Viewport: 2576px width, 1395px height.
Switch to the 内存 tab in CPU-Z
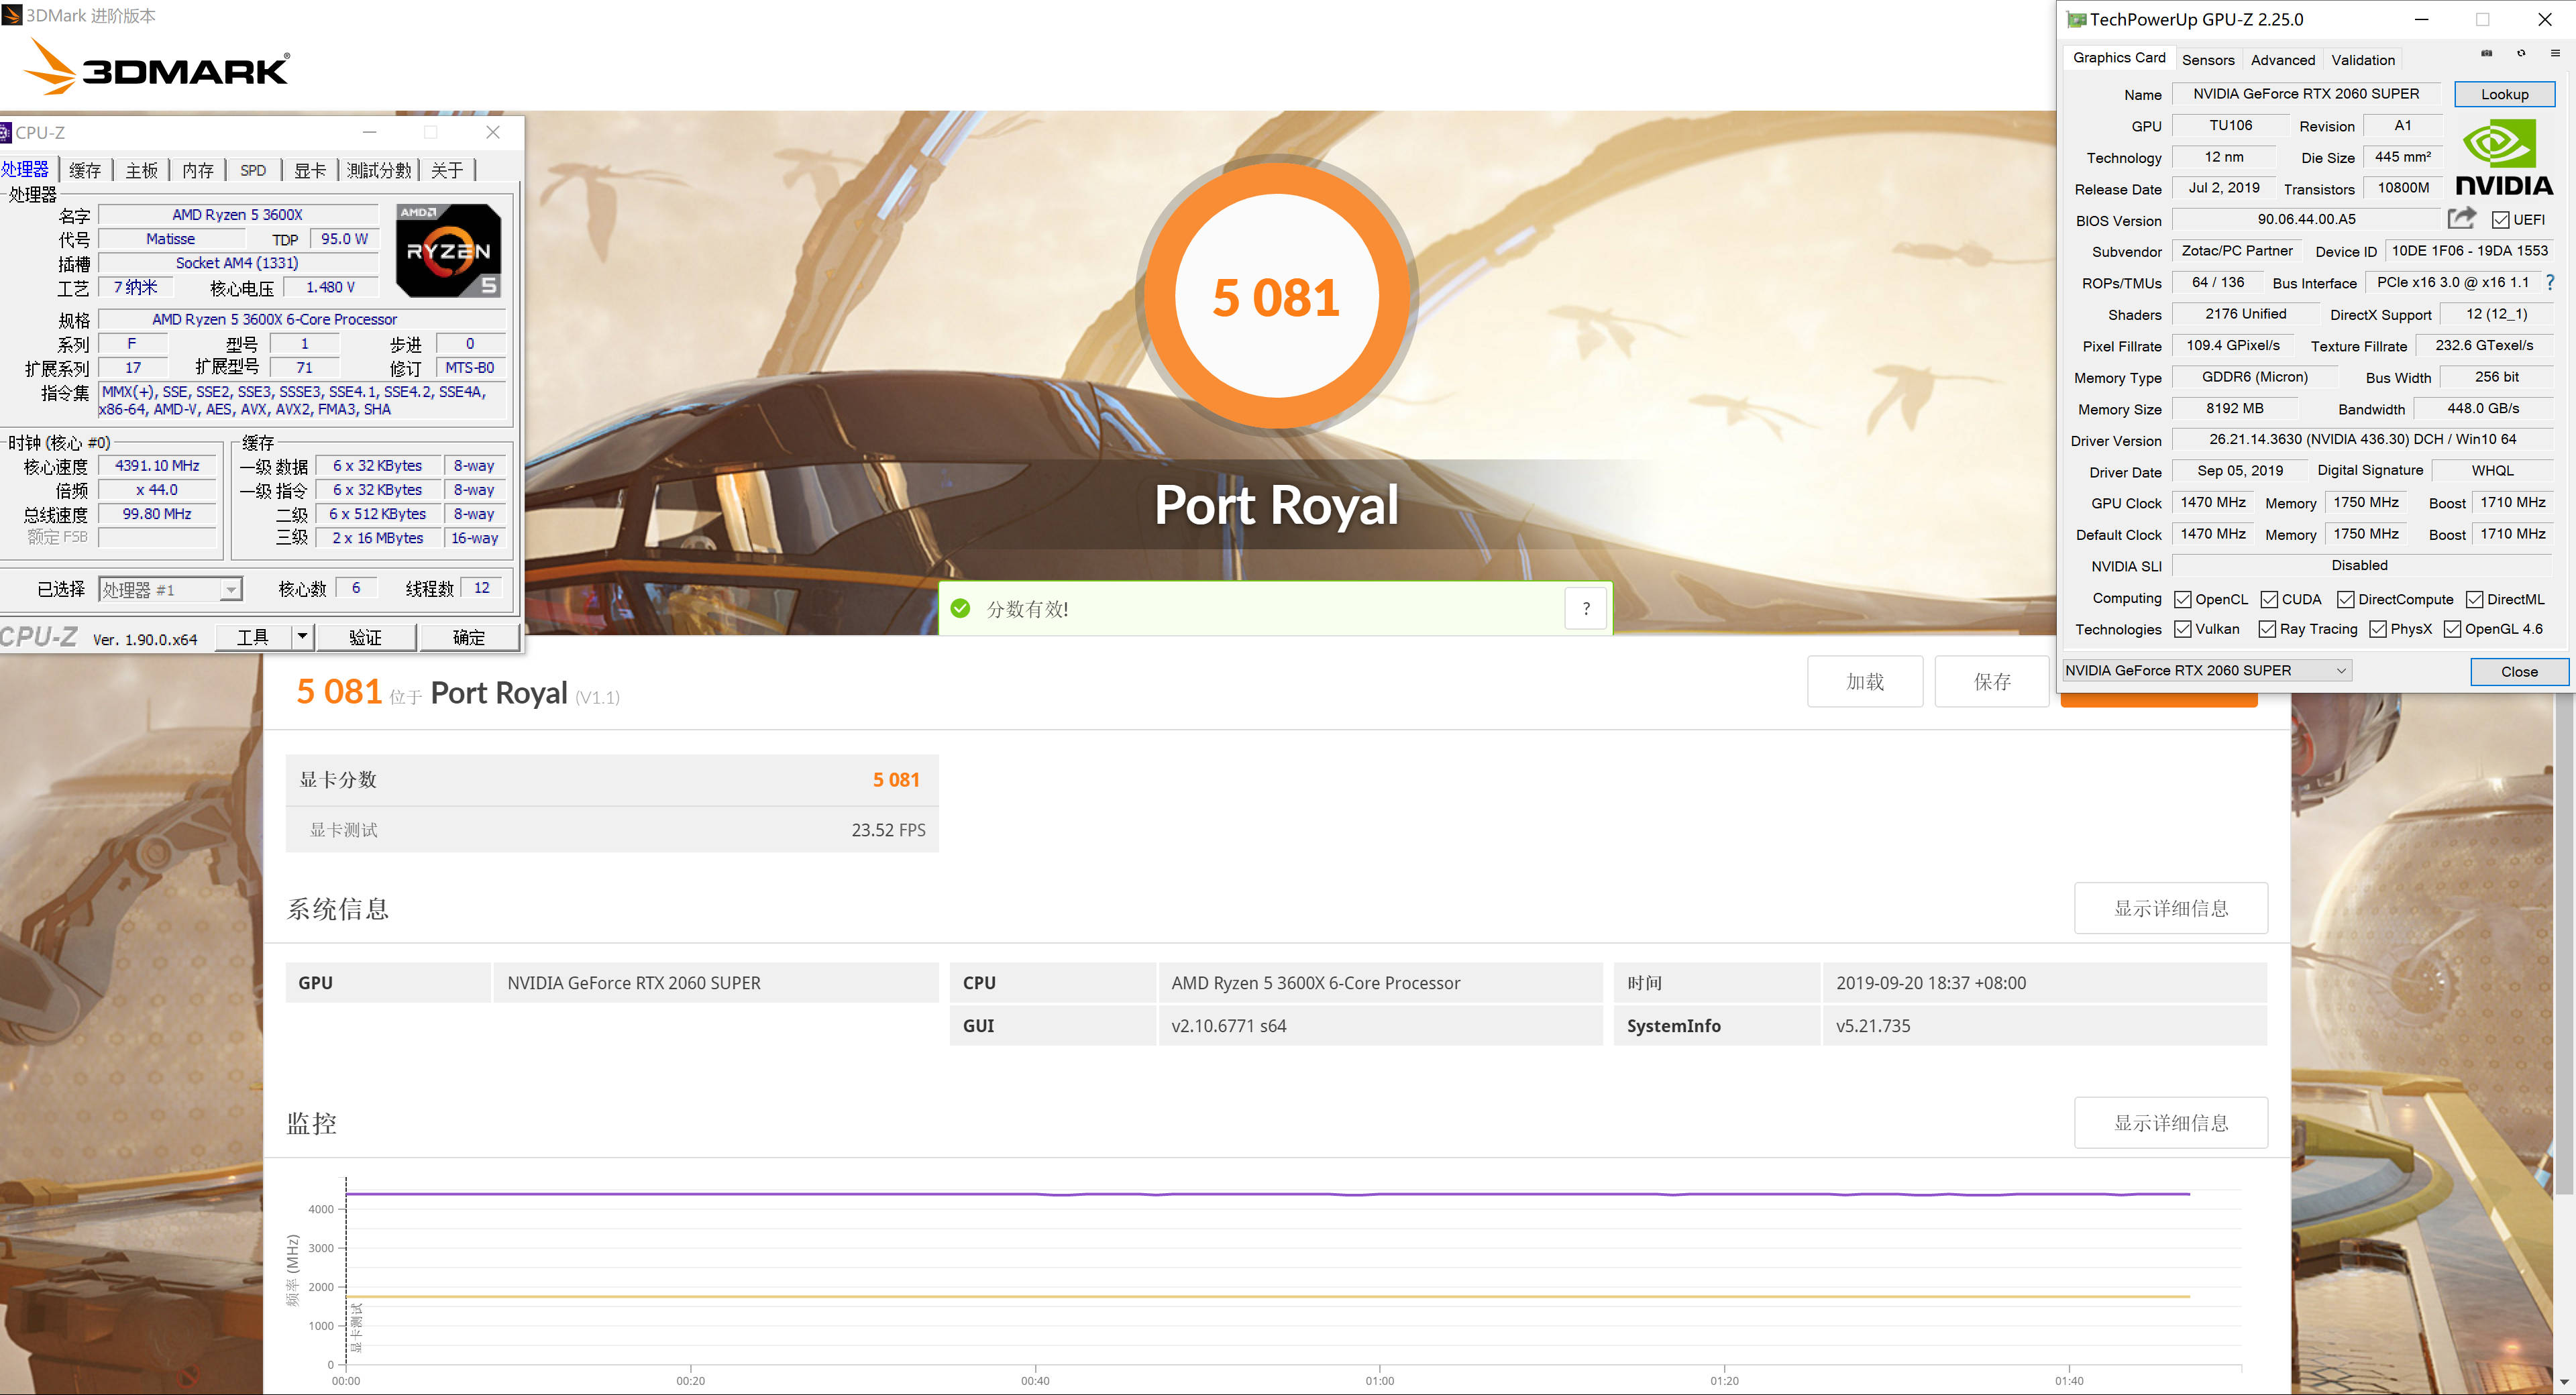point(198,170)
